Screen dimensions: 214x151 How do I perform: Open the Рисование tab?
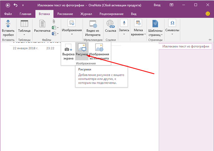pyautogui.click(x=65, y=14)
